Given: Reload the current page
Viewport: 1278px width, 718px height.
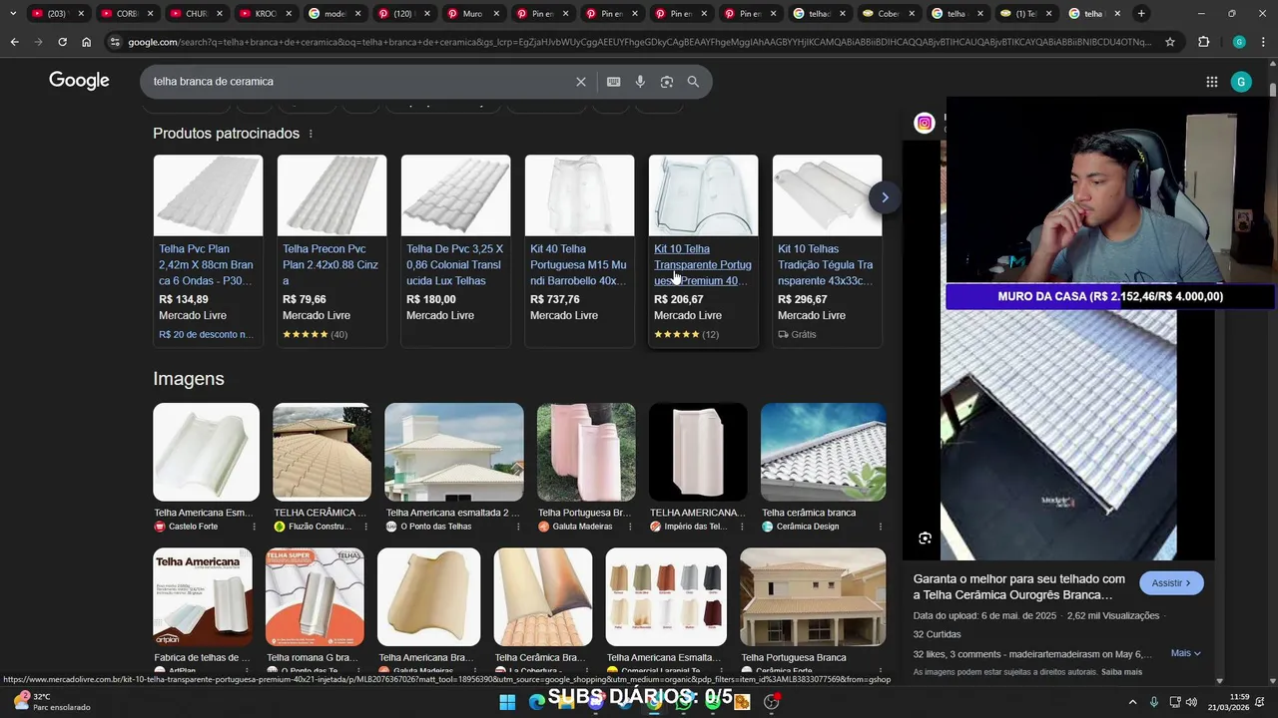Looking at the screenshot, I should (x=62, y=42).
